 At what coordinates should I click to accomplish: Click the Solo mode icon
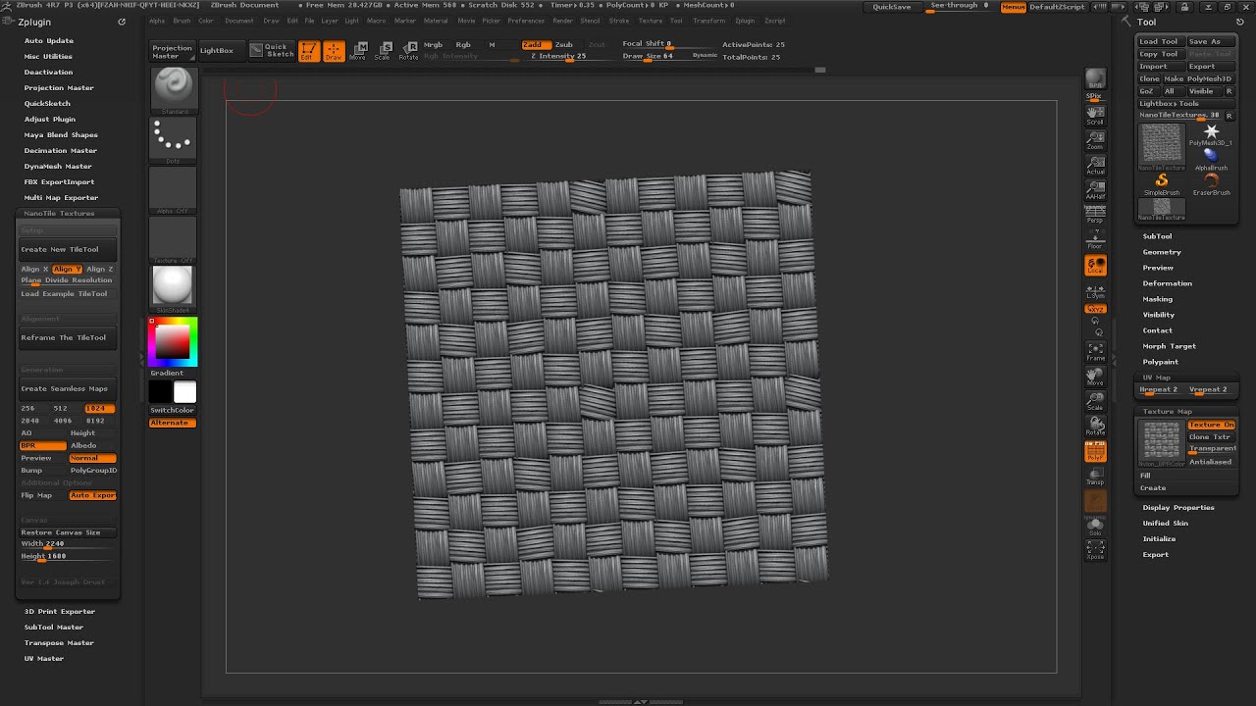pos(1095,527)
